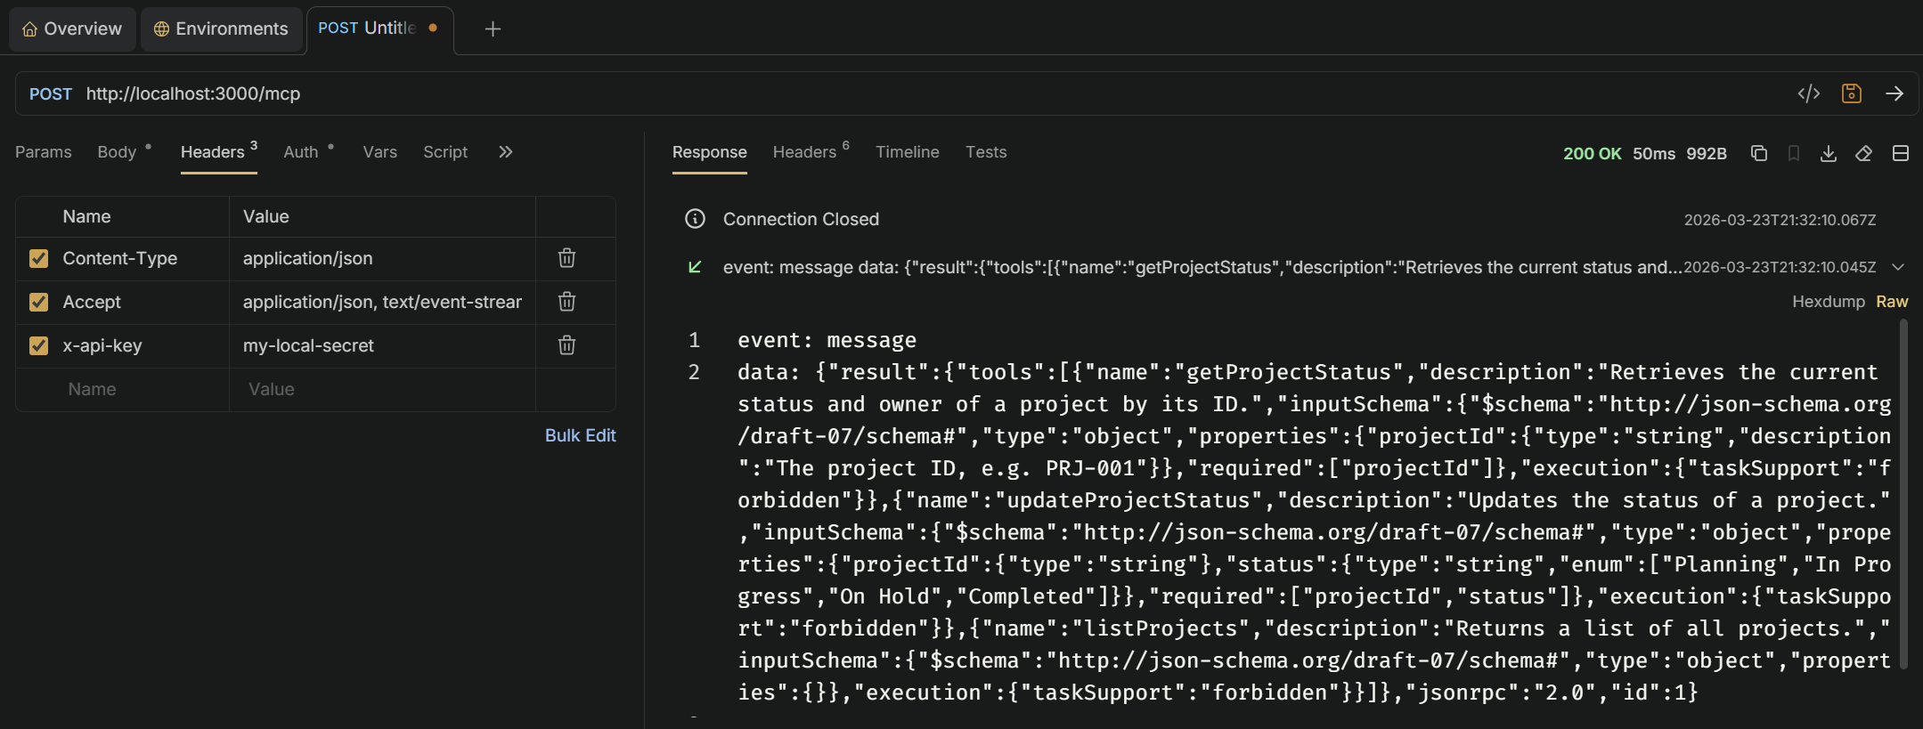Toggle the response pane layout icon
Screen dimensions: 1923x729
click(1900, 153)
